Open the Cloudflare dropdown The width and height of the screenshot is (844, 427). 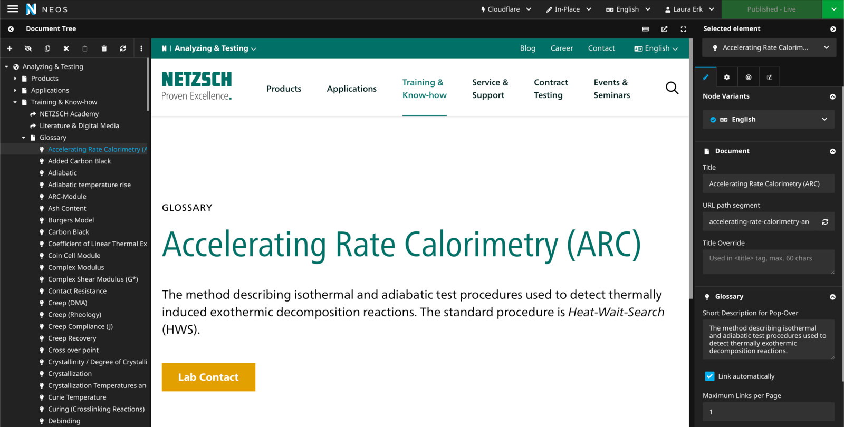(506, 9)
